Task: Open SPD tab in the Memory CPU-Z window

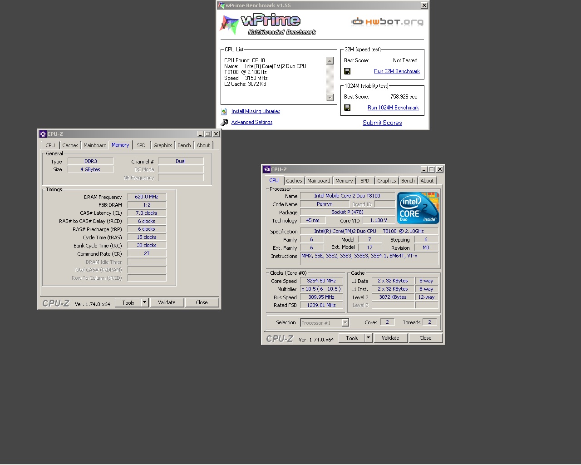Action: 141,145
